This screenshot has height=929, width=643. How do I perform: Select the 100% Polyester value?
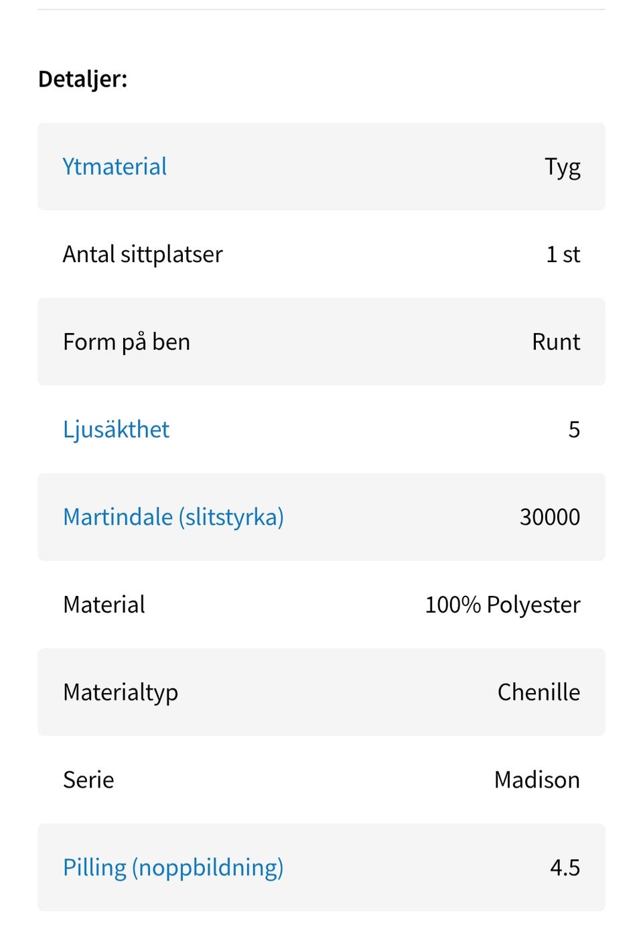click(x=502, y=605)
